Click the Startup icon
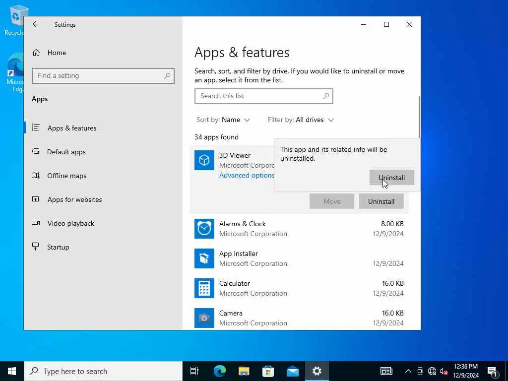The height and width of the screenshot is (381, 508). [36, 247]
